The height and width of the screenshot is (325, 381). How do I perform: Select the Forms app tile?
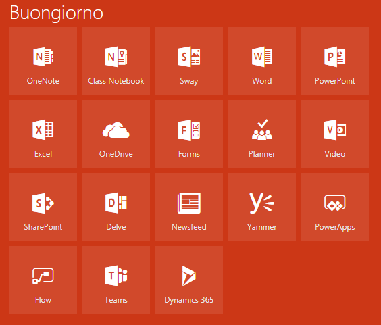click(x=189, y=134)
